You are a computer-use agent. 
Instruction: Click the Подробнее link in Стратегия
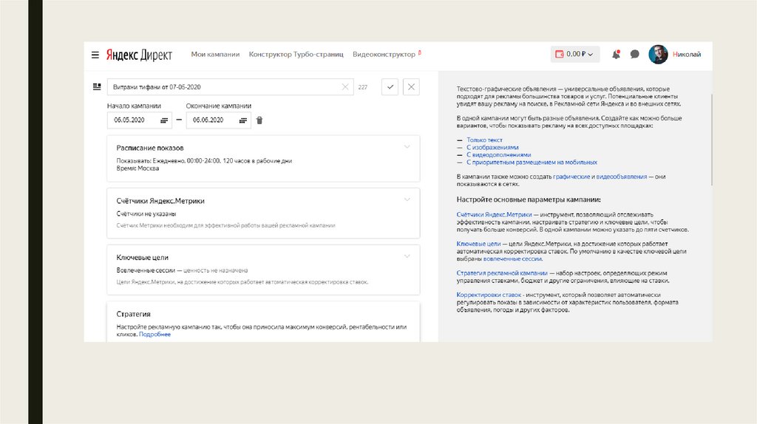[x=155, y=335]
